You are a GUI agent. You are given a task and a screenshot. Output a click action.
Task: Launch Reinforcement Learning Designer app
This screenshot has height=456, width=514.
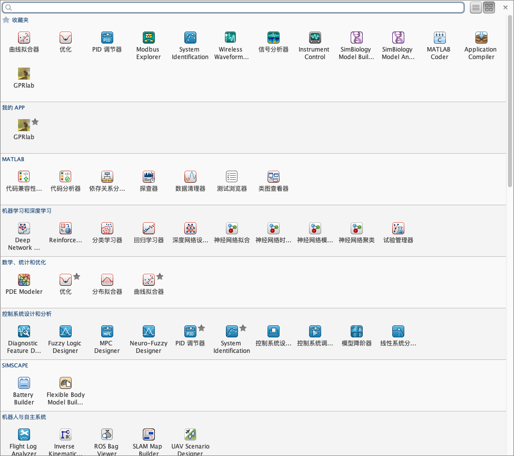pyautogui.click(x=66, y=233)
